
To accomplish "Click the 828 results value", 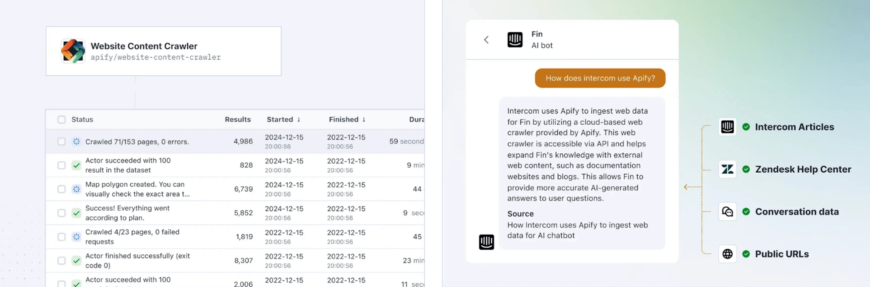I will click(246, 165).
